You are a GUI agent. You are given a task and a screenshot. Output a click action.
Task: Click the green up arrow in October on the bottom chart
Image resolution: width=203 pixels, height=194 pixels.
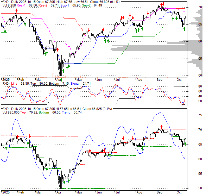(x=185, y=144)
